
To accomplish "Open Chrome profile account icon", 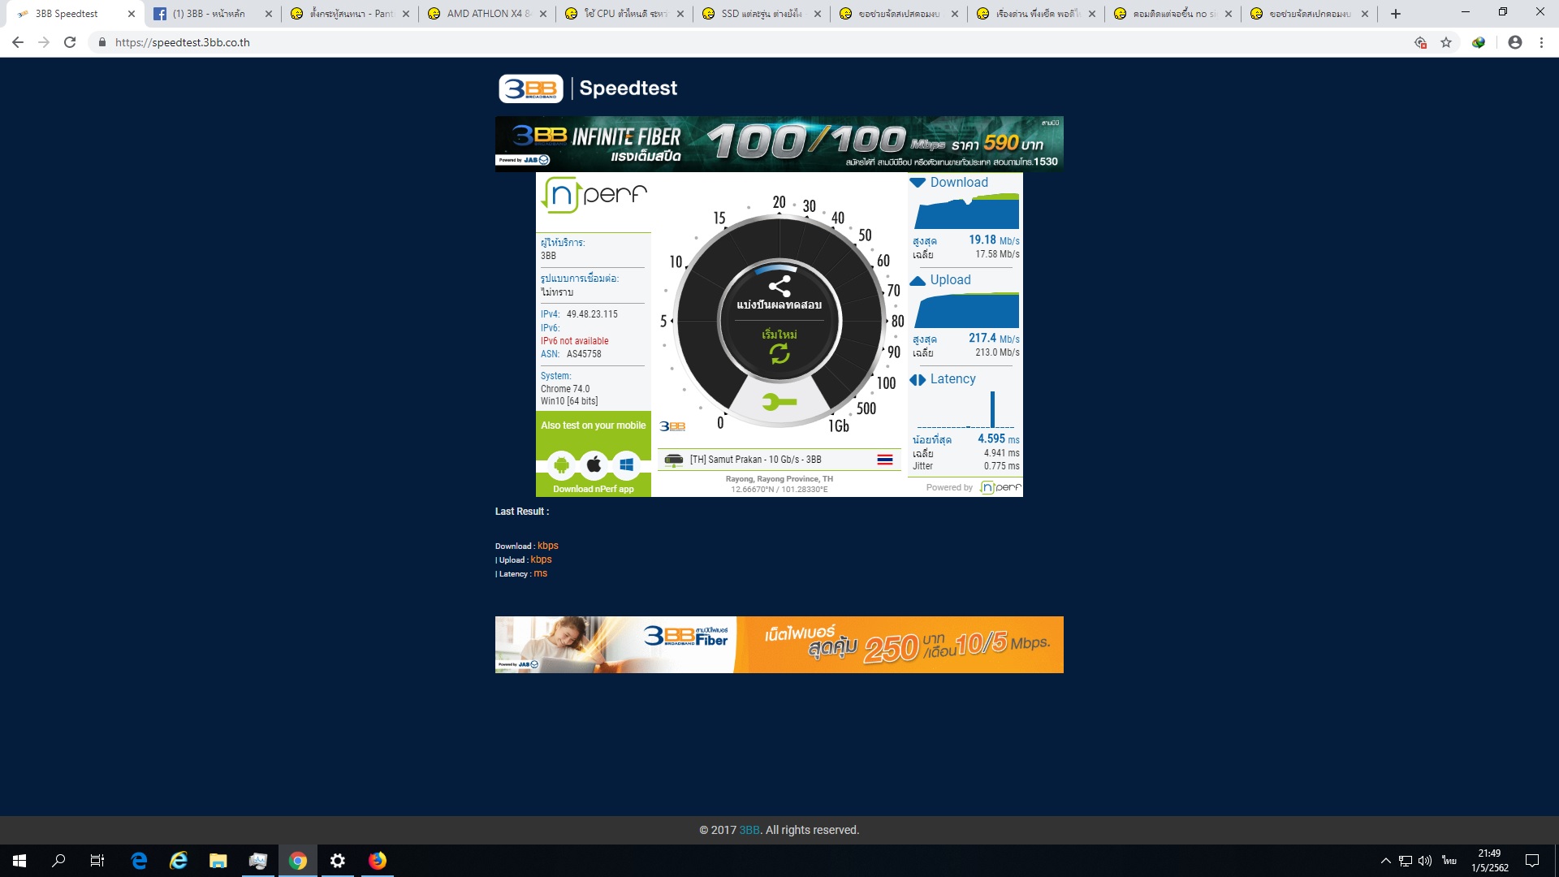I will pos(1514,42).
